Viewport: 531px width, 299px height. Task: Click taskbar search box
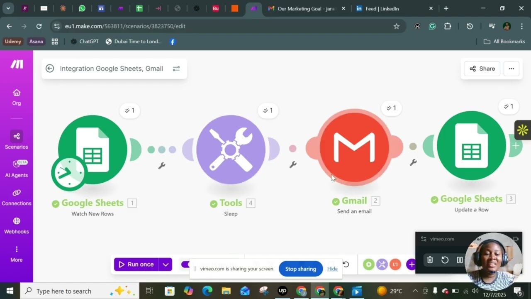pyautogui.click(x=80, y=291)
